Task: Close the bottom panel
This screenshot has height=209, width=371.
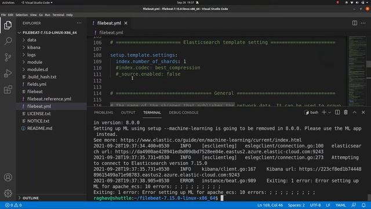Action: pos(363,112)
